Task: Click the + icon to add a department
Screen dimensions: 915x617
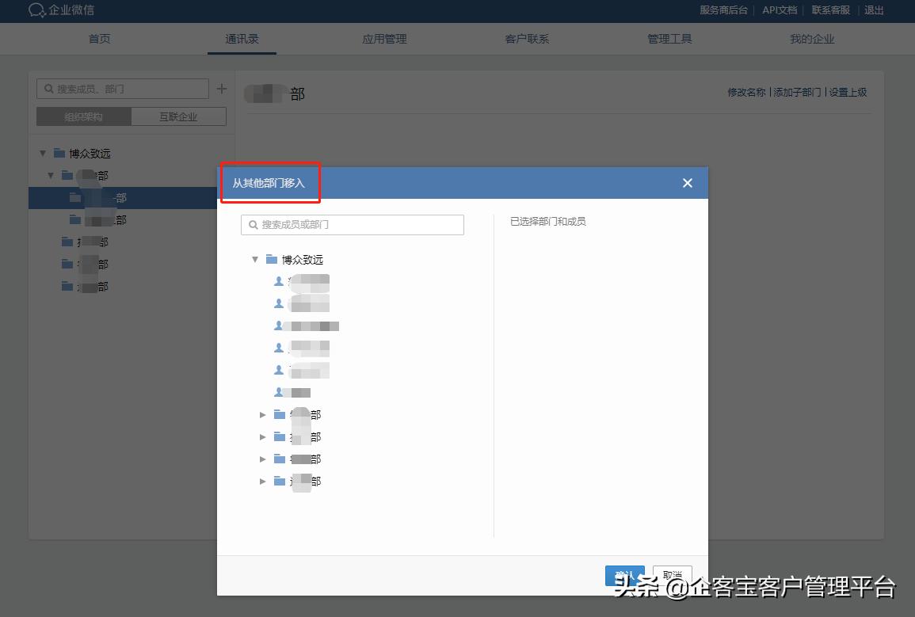Action: (x=221, y=88)
